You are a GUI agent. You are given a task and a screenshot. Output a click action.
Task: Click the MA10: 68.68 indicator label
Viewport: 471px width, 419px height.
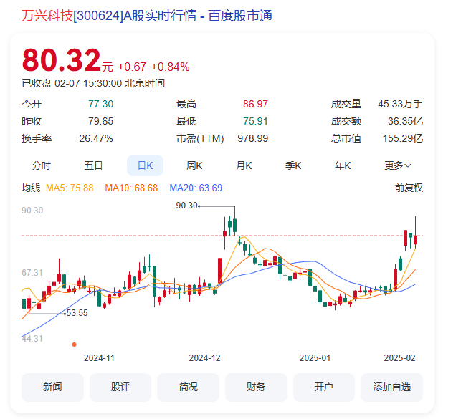(131, 188)
